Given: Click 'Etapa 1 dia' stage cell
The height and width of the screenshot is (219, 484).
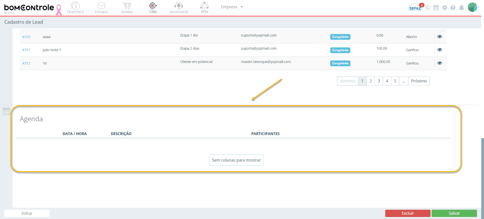Looking at the screenshot, I should [189, 35].
